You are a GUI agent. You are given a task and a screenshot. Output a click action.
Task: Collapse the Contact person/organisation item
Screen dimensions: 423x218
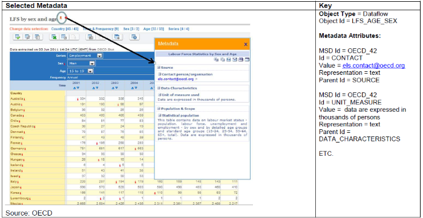point(160,74)
